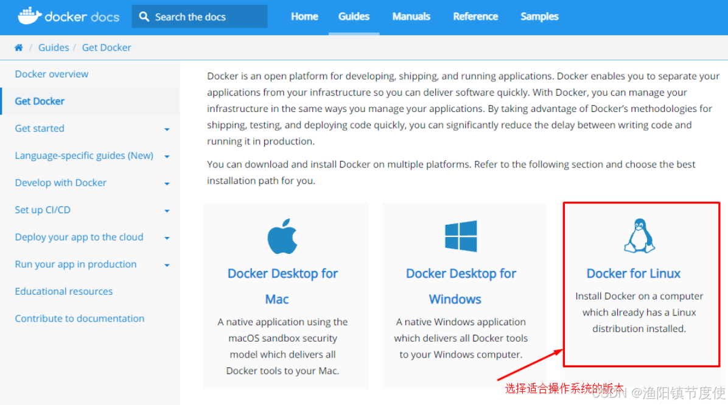Open the Reference nav tab
Image resolution: width=728 pixels, height=405 pixels.
475,16
